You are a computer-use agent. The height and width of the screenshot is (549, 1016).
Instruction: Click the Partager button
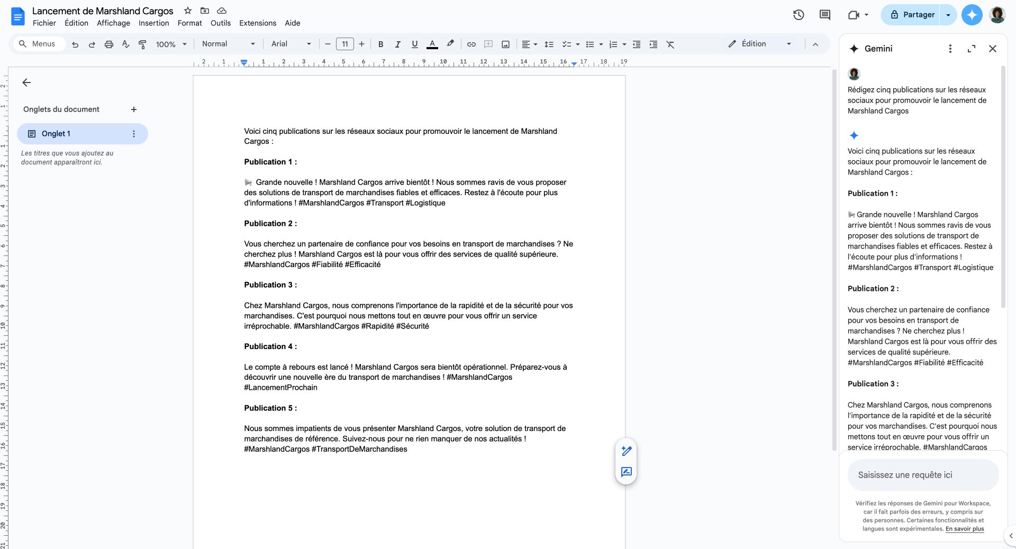pos(911,15)
